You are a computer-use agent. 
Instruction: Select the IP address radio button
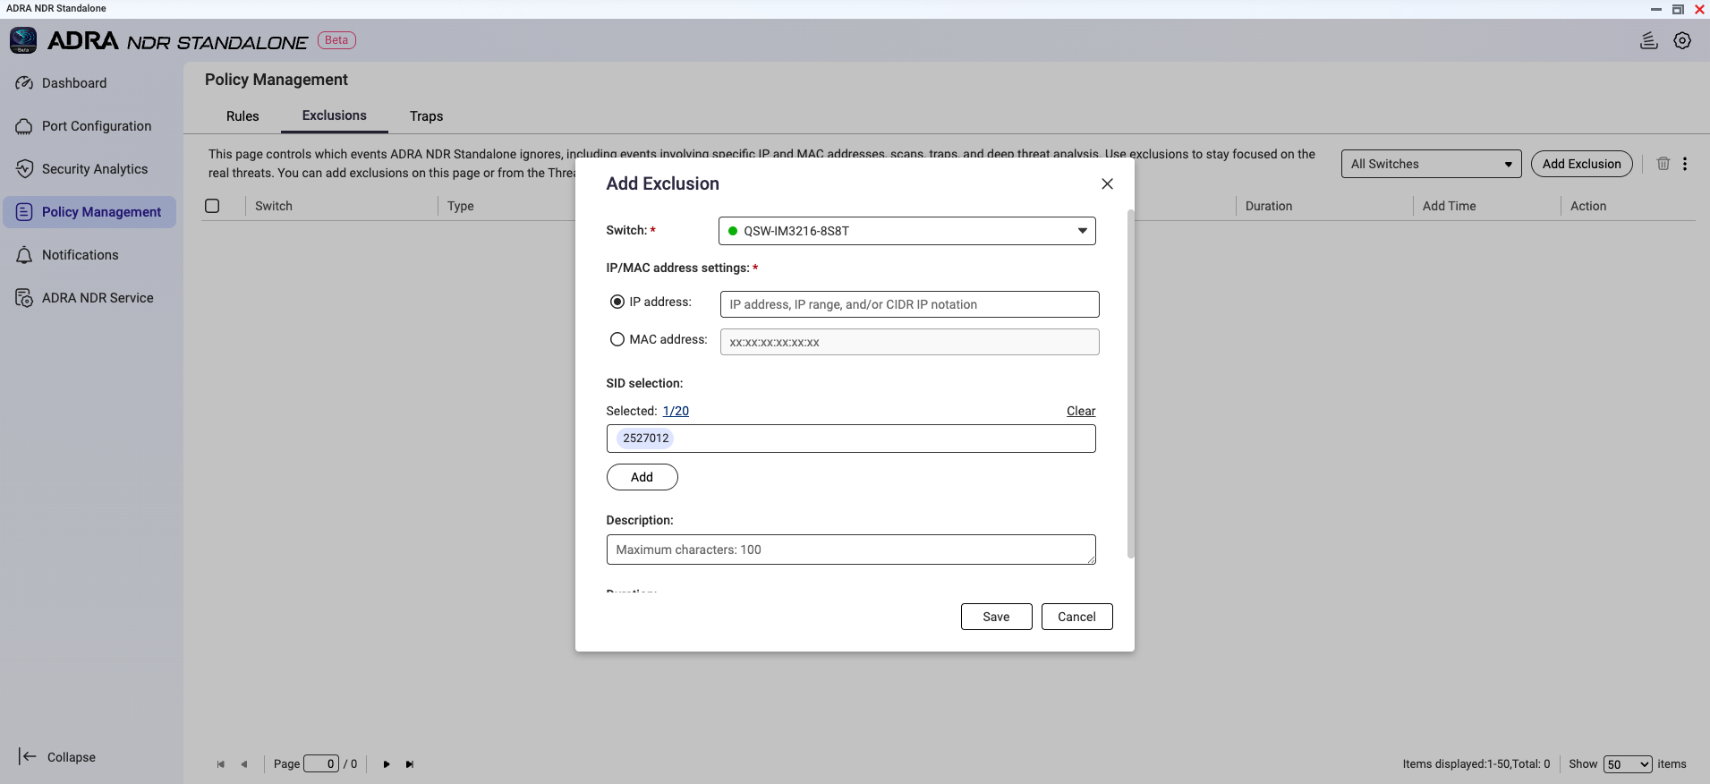(617, 302)
